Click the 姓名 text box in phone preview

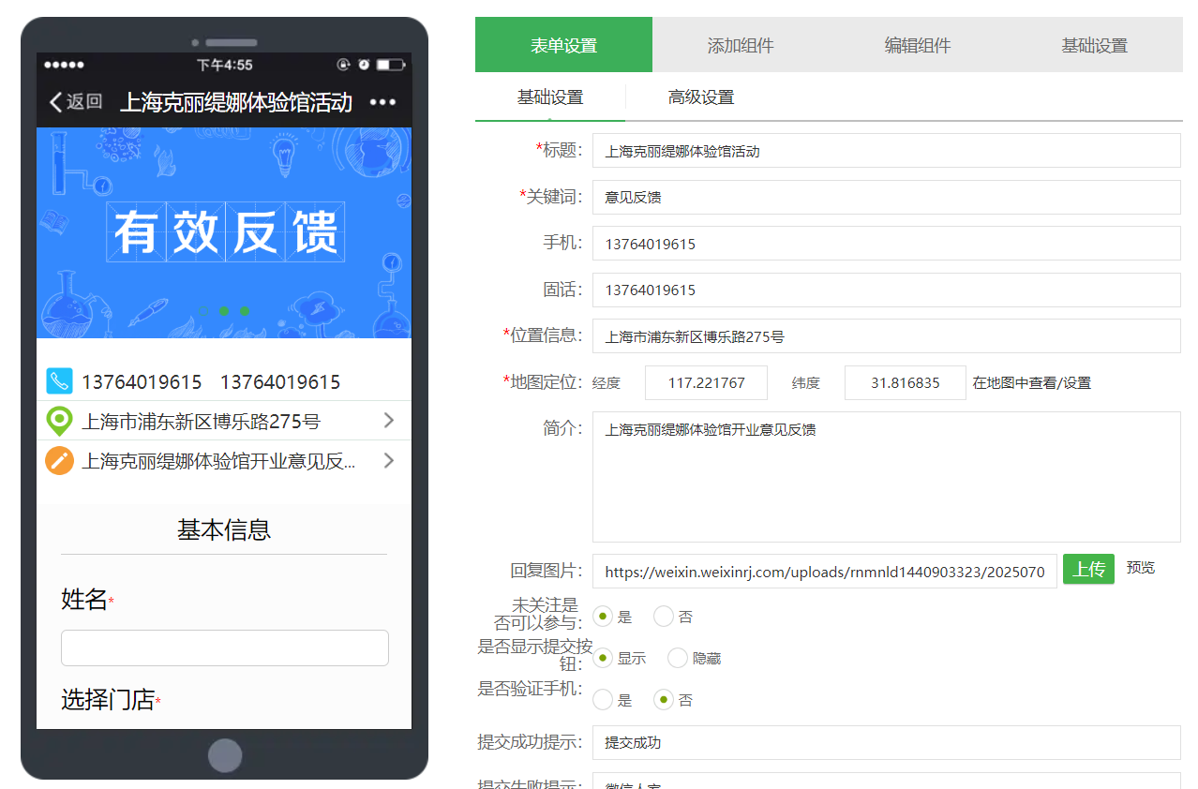[x=225, y=648]
